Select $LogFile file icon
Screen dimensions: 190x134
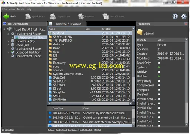tap(50, 92)
